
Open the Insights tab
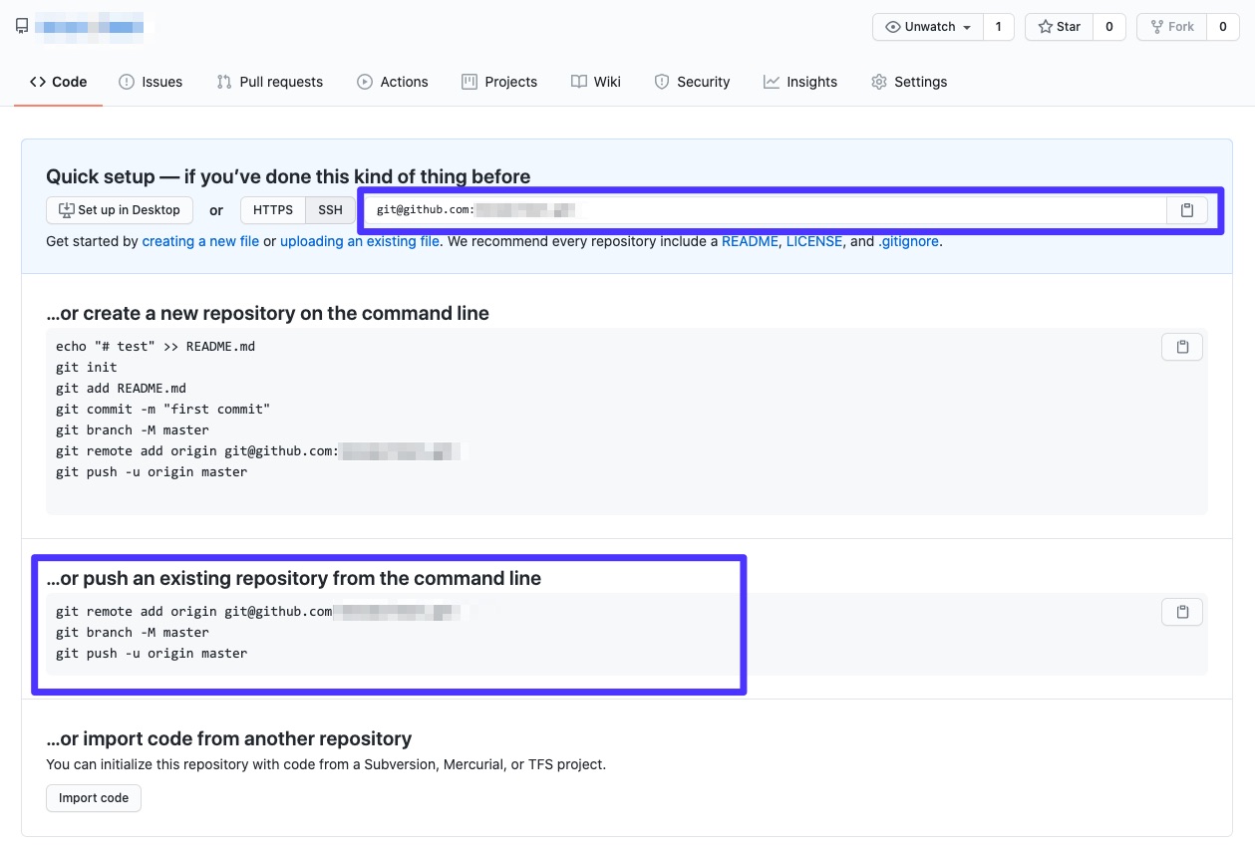(x=800, y=81)
